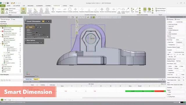Select the Circularity tolerance tool

point(70,10)
